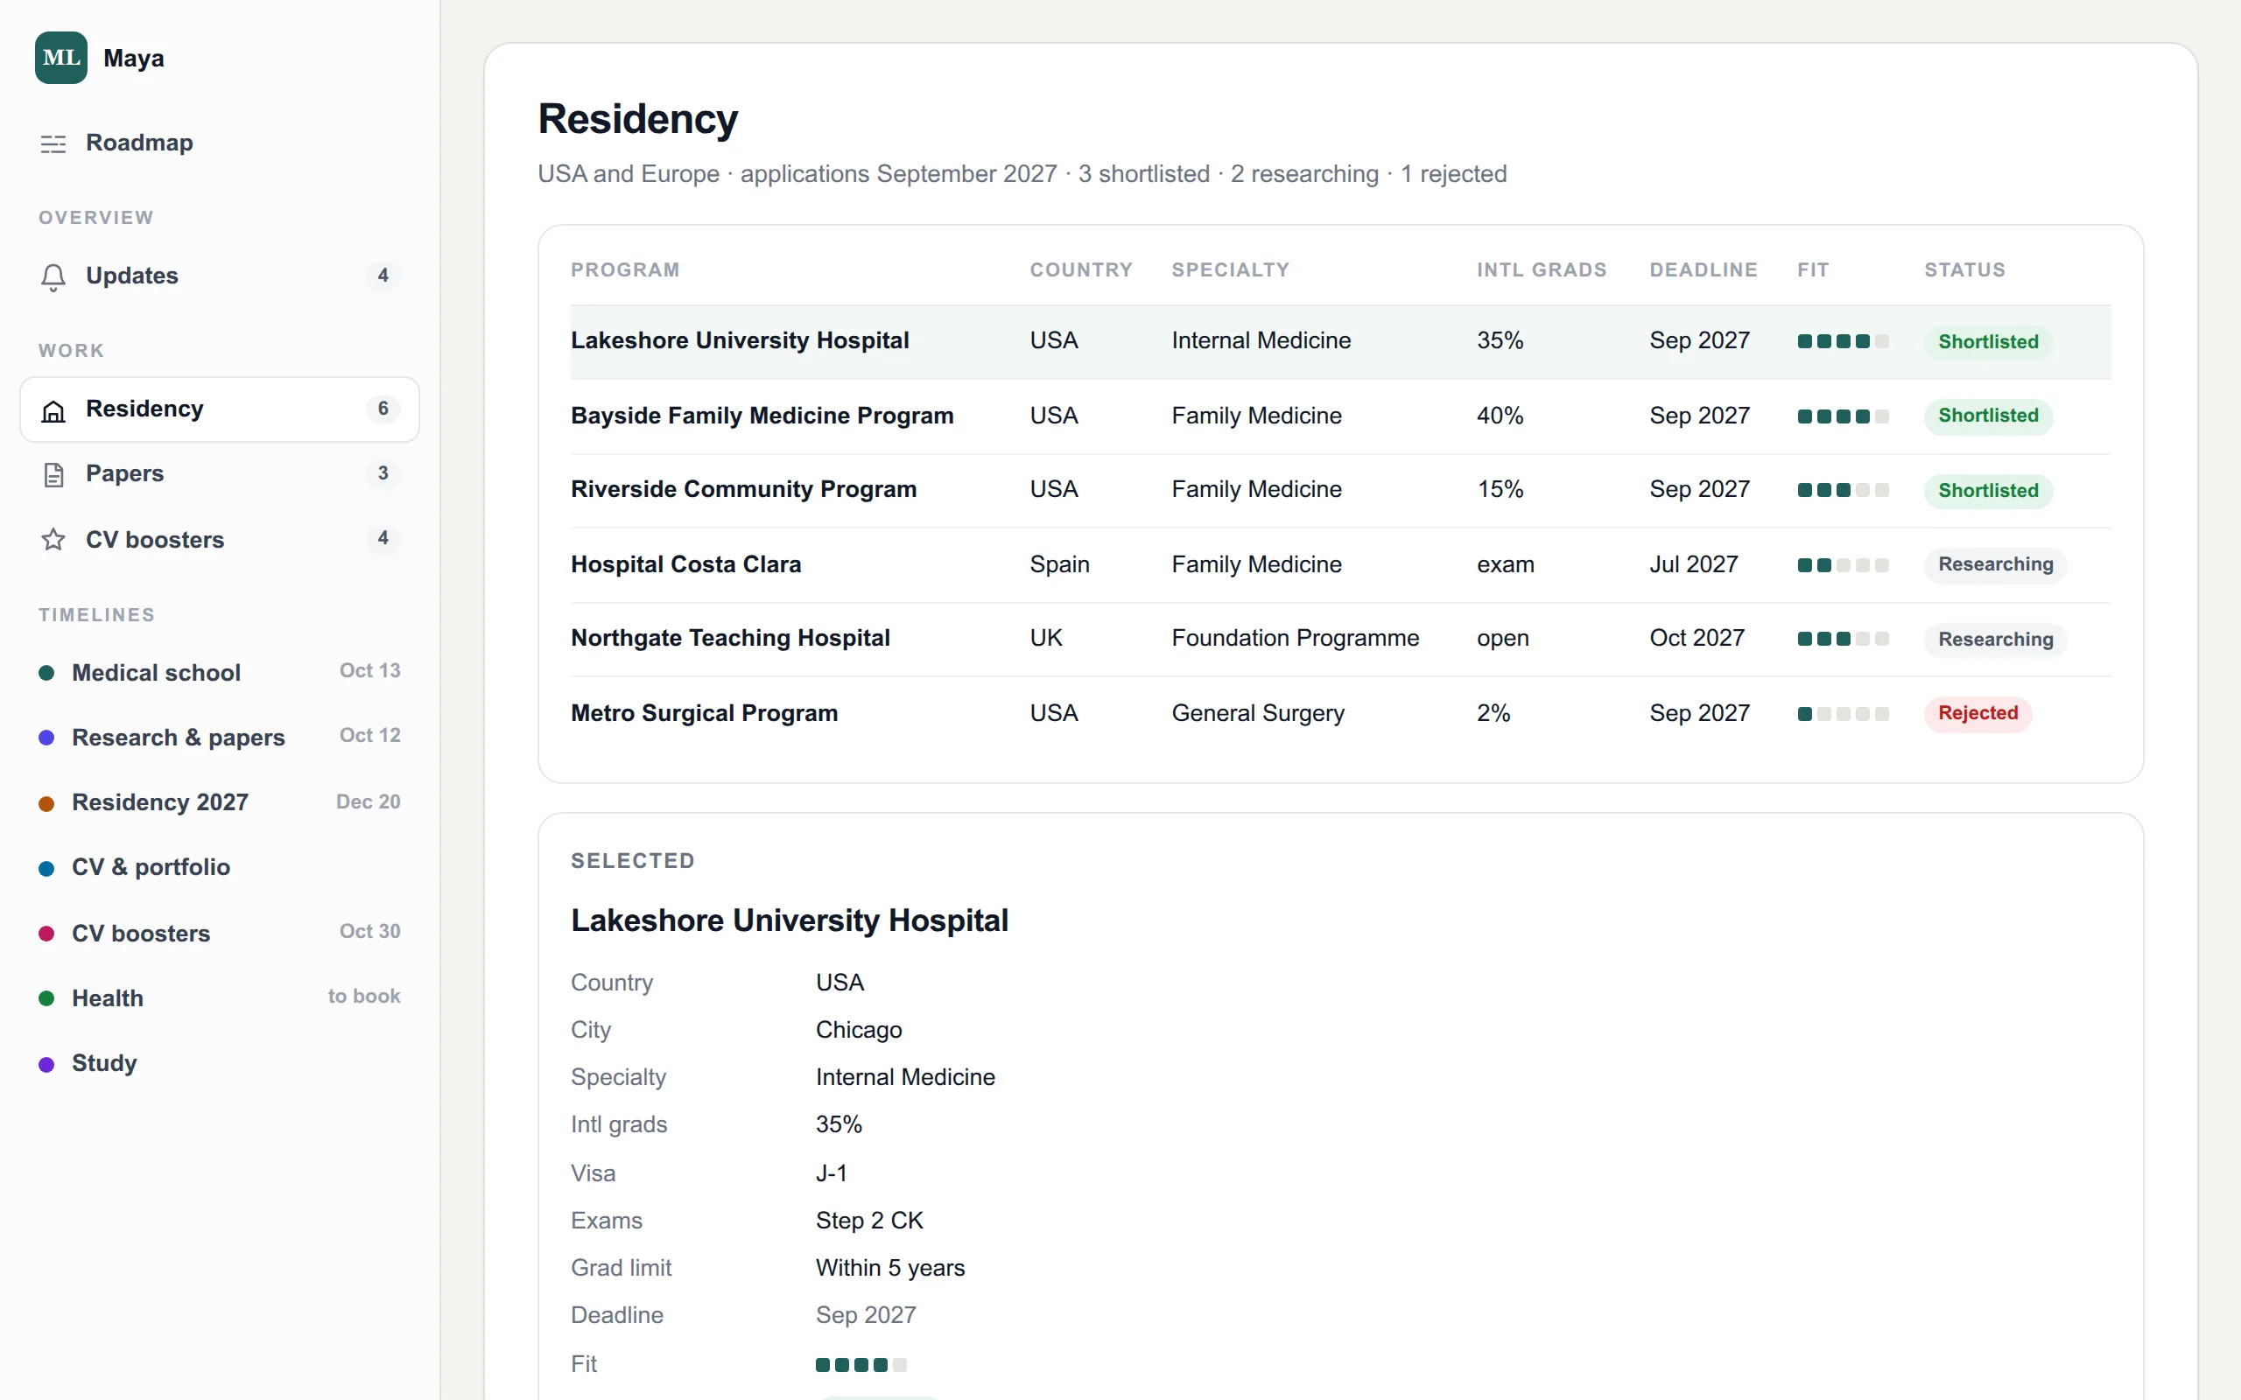
Task: Click the Research & papers timeline dot
Action: point(46,738)
